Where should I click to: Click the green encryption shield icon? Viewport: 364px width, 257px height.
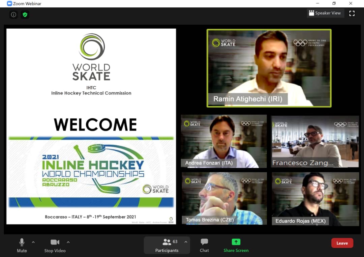25,15
